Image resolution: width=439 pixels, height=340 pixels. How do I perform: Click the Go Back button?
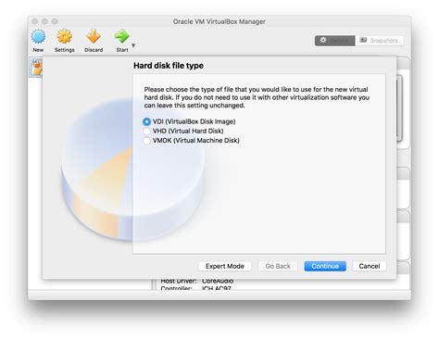[278, 266]
